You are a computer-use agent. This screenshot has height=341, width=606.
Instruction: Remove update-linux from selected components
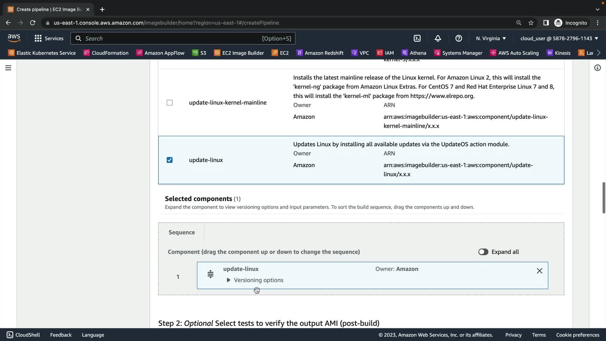pyautogui.click(x=539, y=271)
